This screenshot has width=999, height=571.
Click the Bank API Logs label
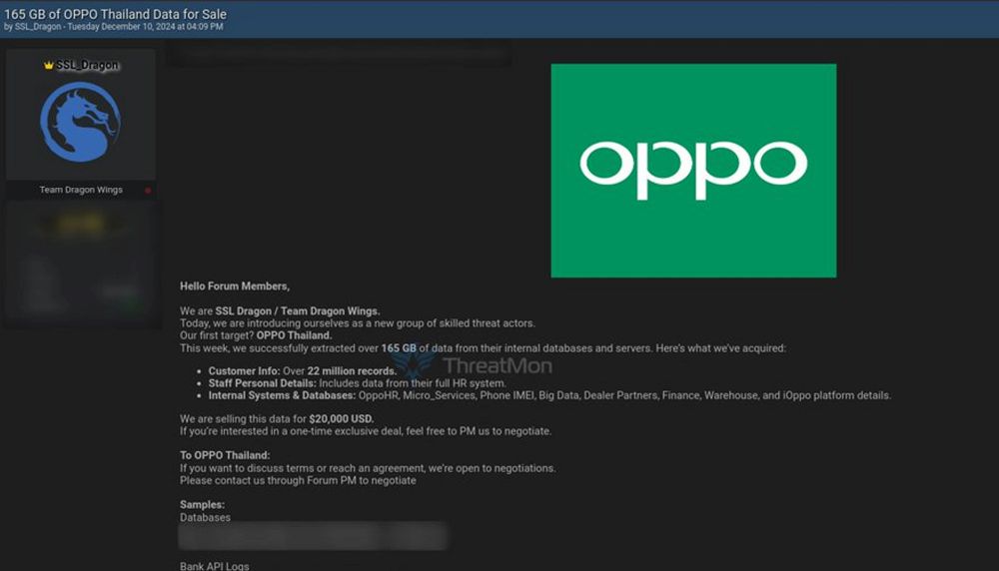click(214, 566)
